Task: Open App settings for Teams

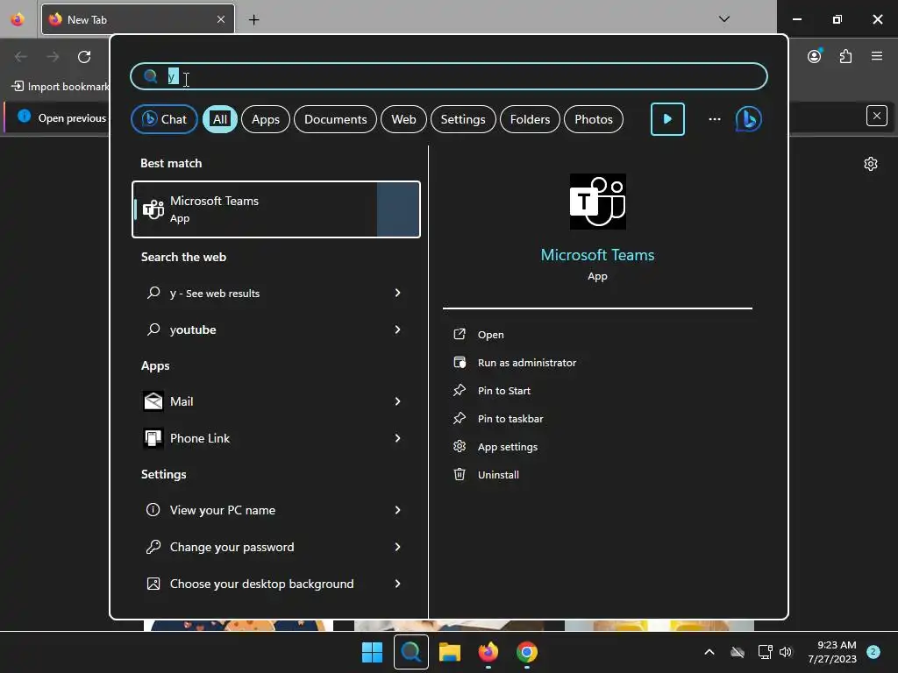Action: (508, 447)
